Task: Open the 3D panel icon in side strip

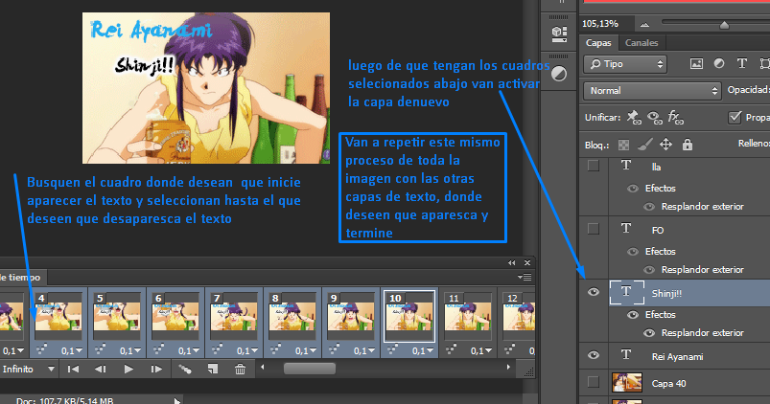Action: point(559,34)
